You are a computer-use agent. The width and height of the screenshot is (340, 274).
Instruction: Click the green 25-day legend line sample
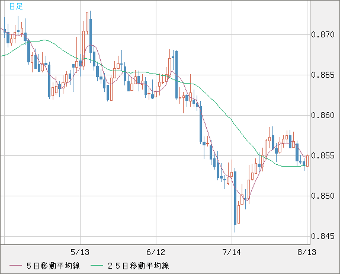point(97,266)
